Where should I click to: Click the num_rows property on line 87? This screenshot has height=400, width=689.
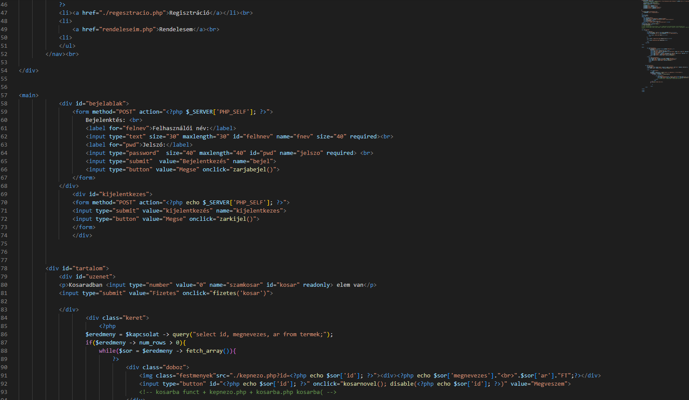153,343
